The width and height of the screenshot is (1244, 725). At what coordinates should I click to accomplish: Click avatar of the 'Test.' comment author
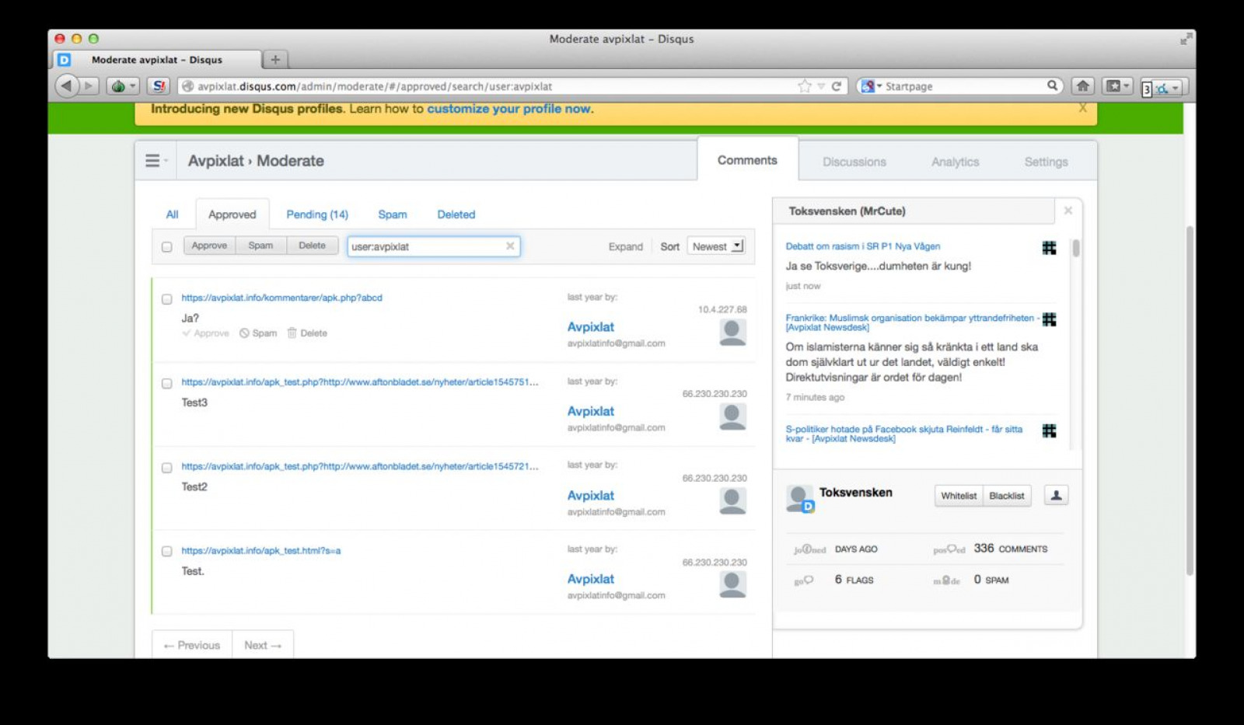click(732, 584)
